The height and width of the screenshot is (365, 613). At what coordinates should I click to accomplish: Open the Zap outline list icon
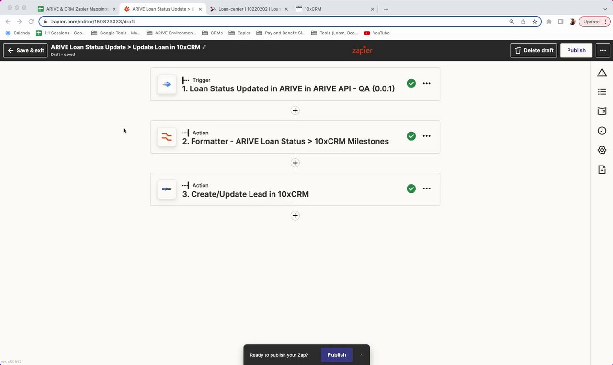click(x=602, y=92)
